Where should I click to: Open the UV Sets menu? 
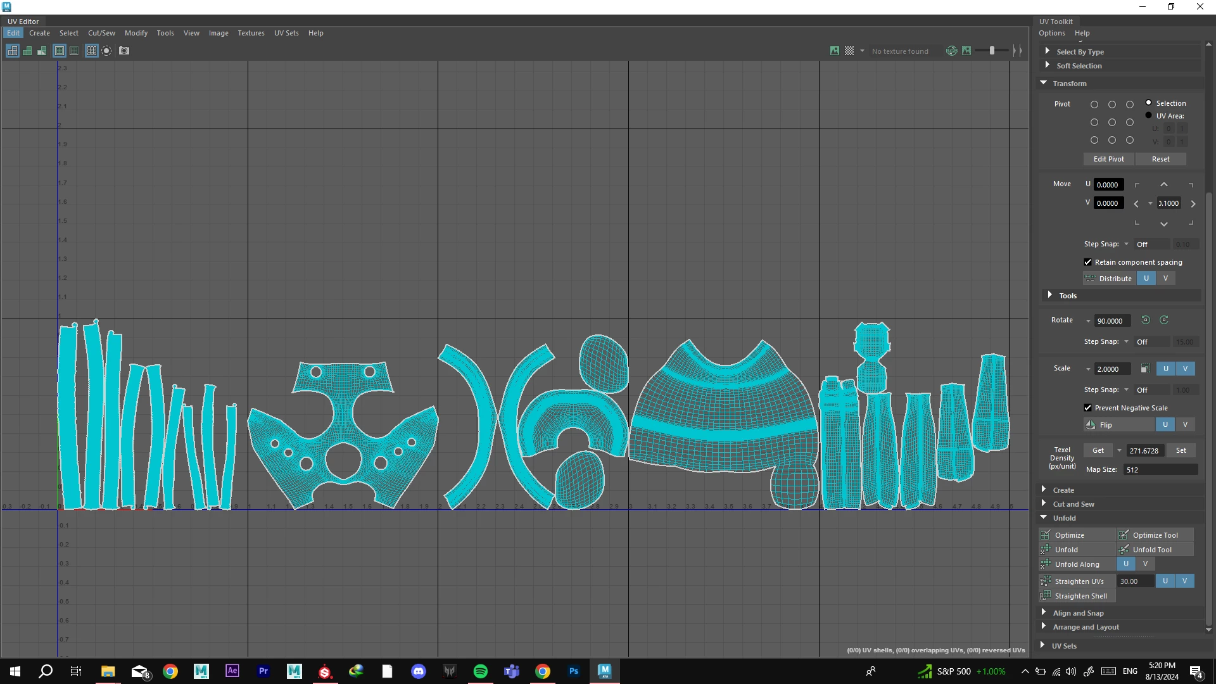(x=286, y=33)
